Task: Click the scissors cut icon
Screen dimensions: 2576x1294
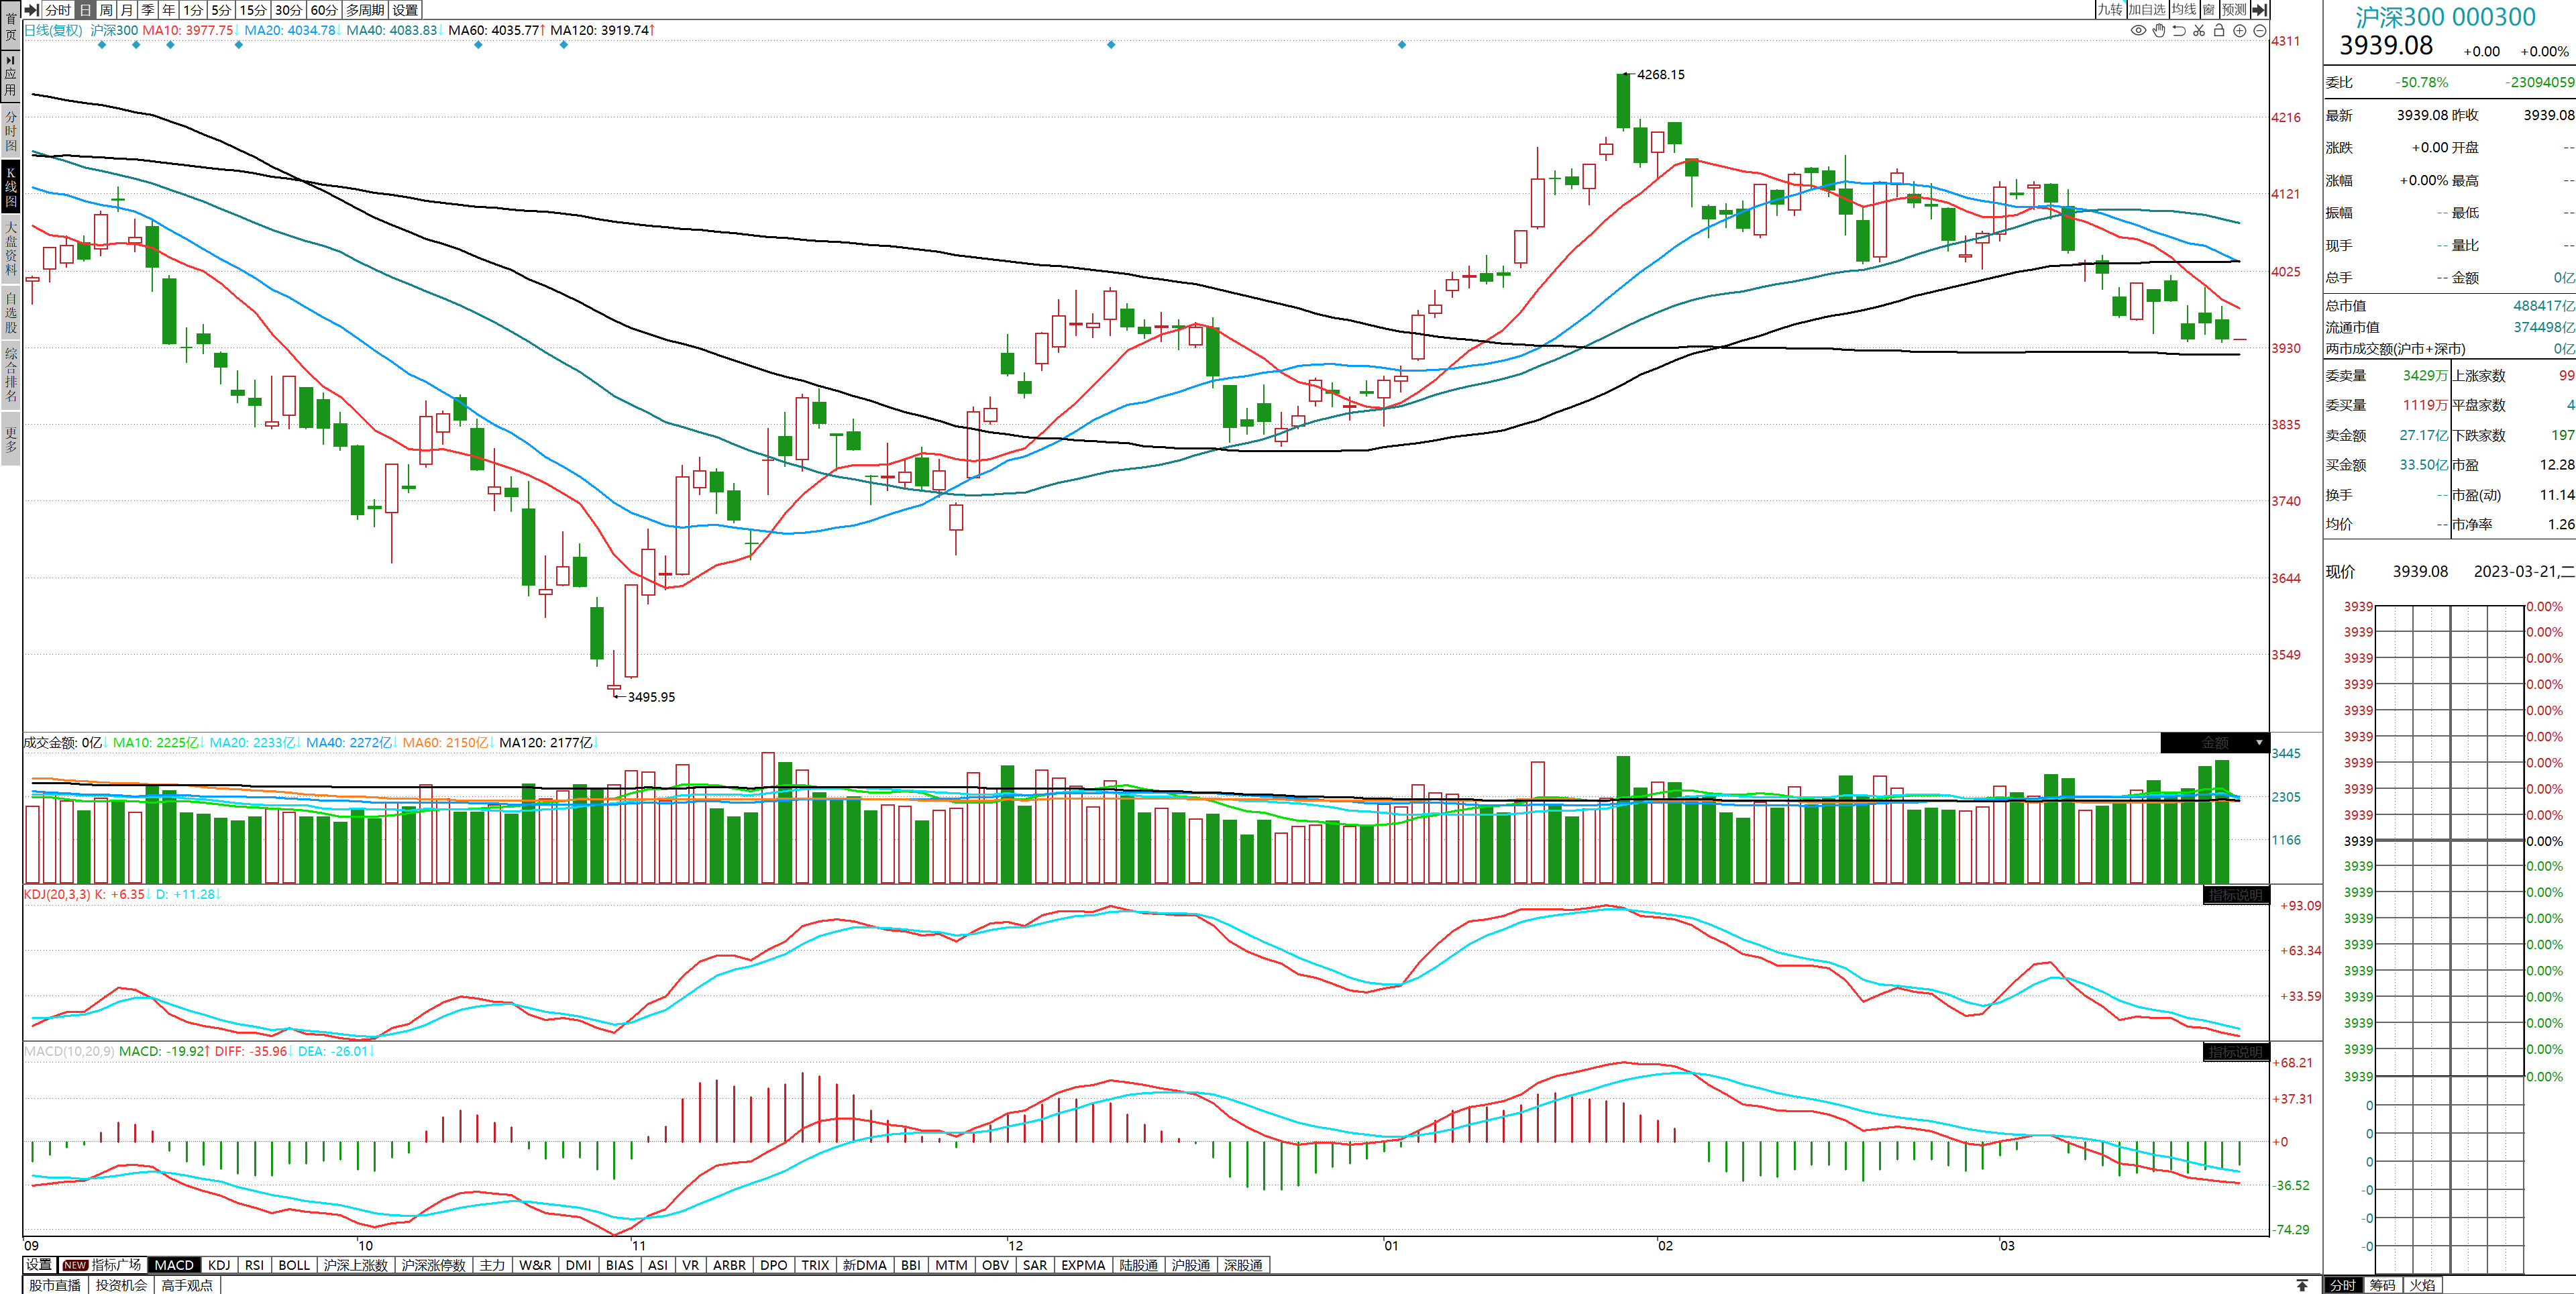Action: point(2199,30)
